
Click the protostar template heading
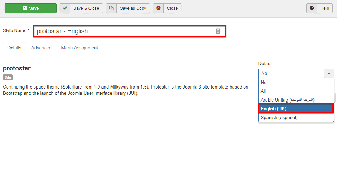coord(17,68)
